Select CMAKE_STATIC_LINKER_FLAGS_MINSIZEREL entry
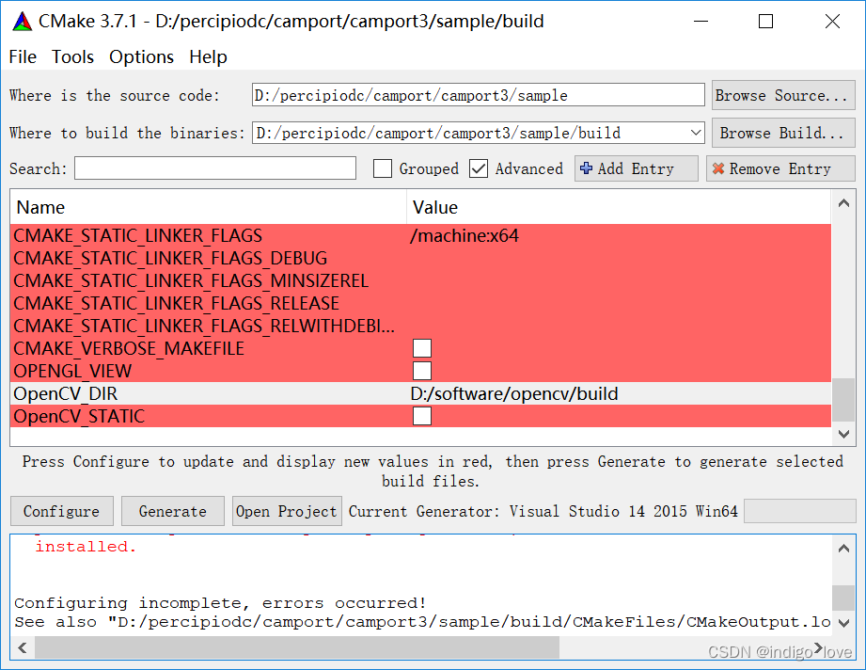This screenshot has width=866, height=670. click(191, 280)
